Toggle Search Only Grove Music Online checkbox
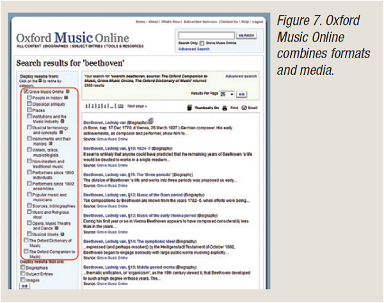This screenshot has width=384, height=303. click(x=202, y=43)
